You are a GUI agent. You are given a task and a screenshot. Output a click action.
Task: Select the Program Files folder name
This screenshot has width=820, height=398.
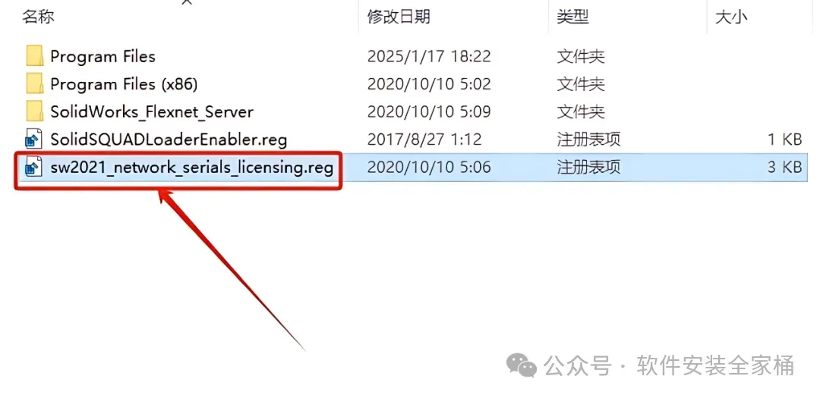(x=103, y=56)
